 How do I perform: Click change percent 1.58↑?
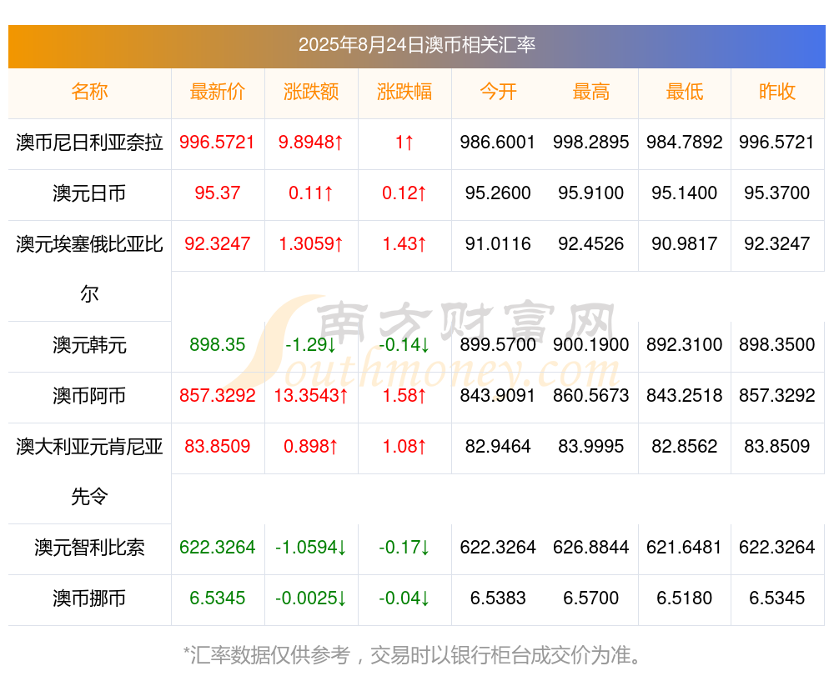point(404,396)
